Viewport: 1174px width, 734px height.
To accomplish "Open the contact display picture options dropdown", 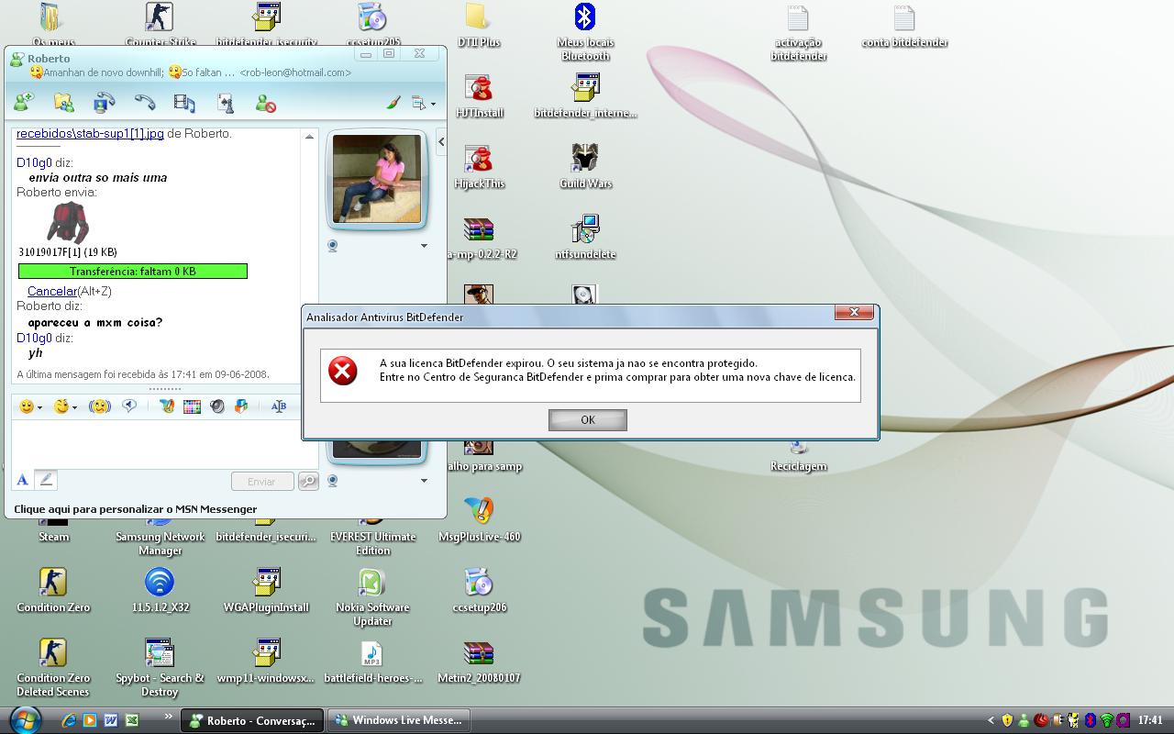I will (424, 246).
